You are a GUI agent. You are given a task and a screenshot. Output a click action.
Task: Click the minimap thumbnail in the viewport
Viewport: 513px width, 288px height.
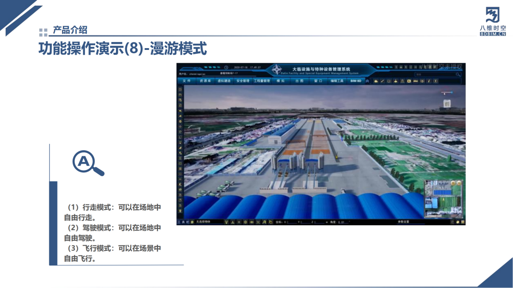coord(444,199)
